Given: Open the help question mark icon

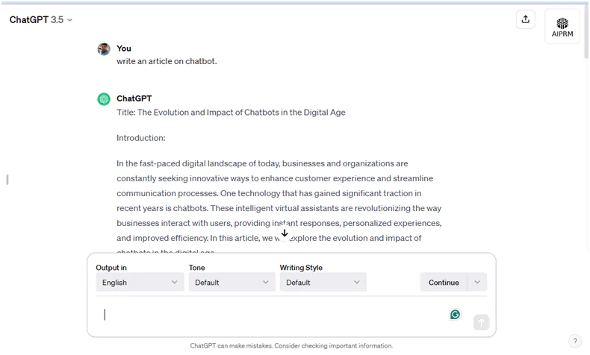Looking at the screenshot, I should (574, 341).
